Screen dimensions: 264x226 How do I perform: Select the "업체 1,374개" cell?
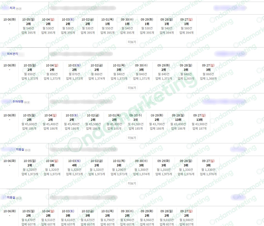(x=97, y=79)
